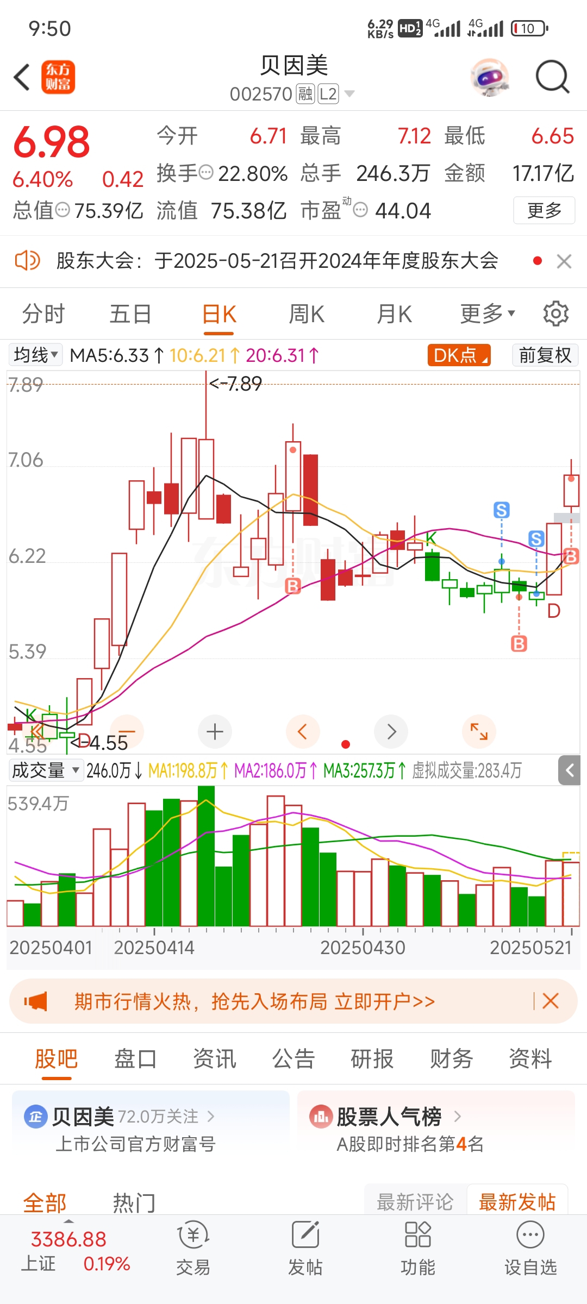Switch to 分时 chart tab
Screen dimensions: 587x1304
click(x=43, y=314)
